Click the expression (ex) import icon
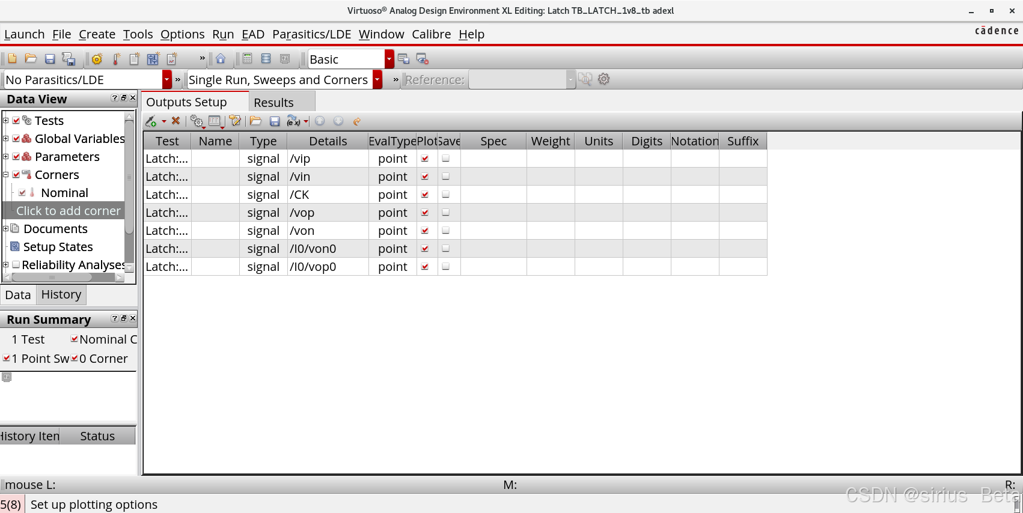 click(x=294, y=121)
